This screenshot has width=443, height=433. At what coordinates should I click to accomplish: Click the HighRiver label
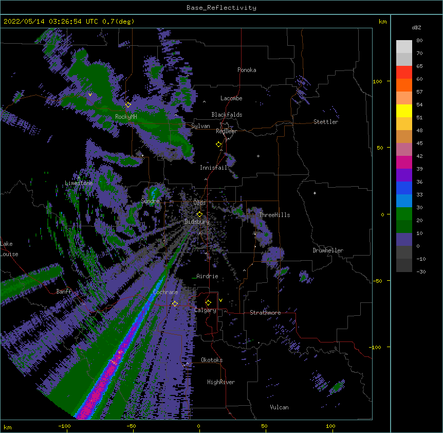(x=221, y=382)
